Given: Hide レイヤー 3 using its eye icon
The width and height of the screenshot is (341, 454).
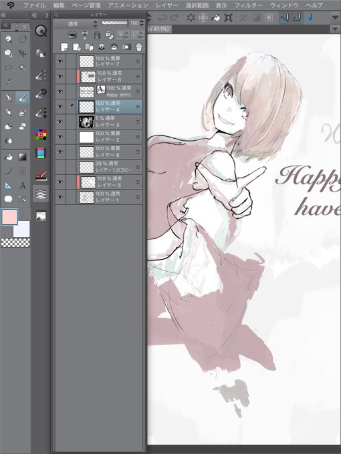Looking at the screenshot, I should point(60,122).
